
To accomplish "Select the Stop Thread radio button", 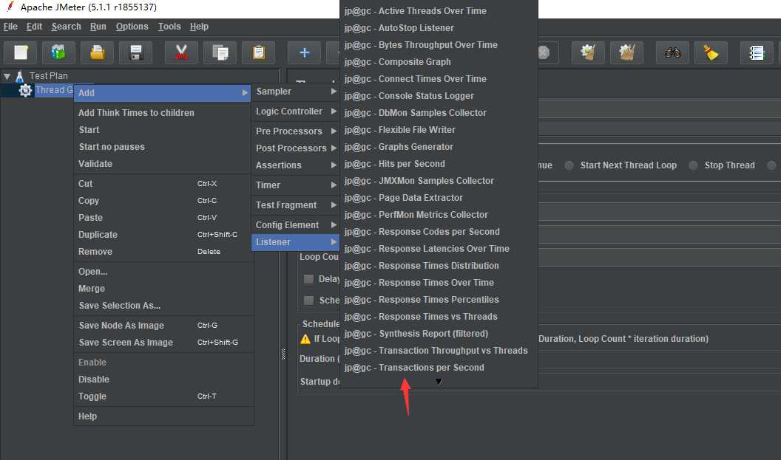I will tap(693, 165).
